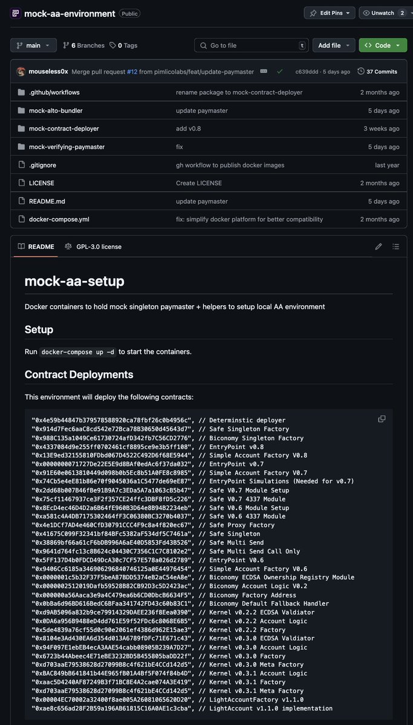Viewport: 413px width, 725px height.
Task: Click the Setup heading
Action: (39, 329)
